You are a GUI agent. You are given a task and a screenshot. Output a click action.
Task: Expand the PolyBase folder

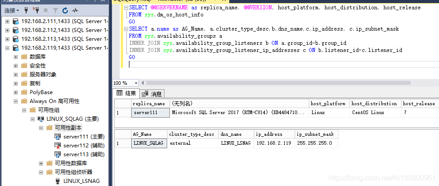(x=16, y=92)
